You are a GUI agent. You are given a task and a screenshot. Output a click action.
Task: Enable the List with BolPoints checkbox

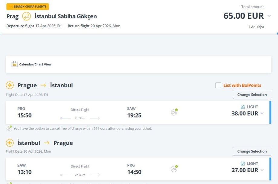(218, 85)
